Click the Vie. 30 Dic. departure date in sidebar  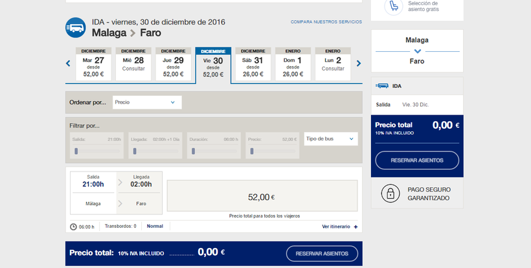pyautogui.click(x=416, y=105)
